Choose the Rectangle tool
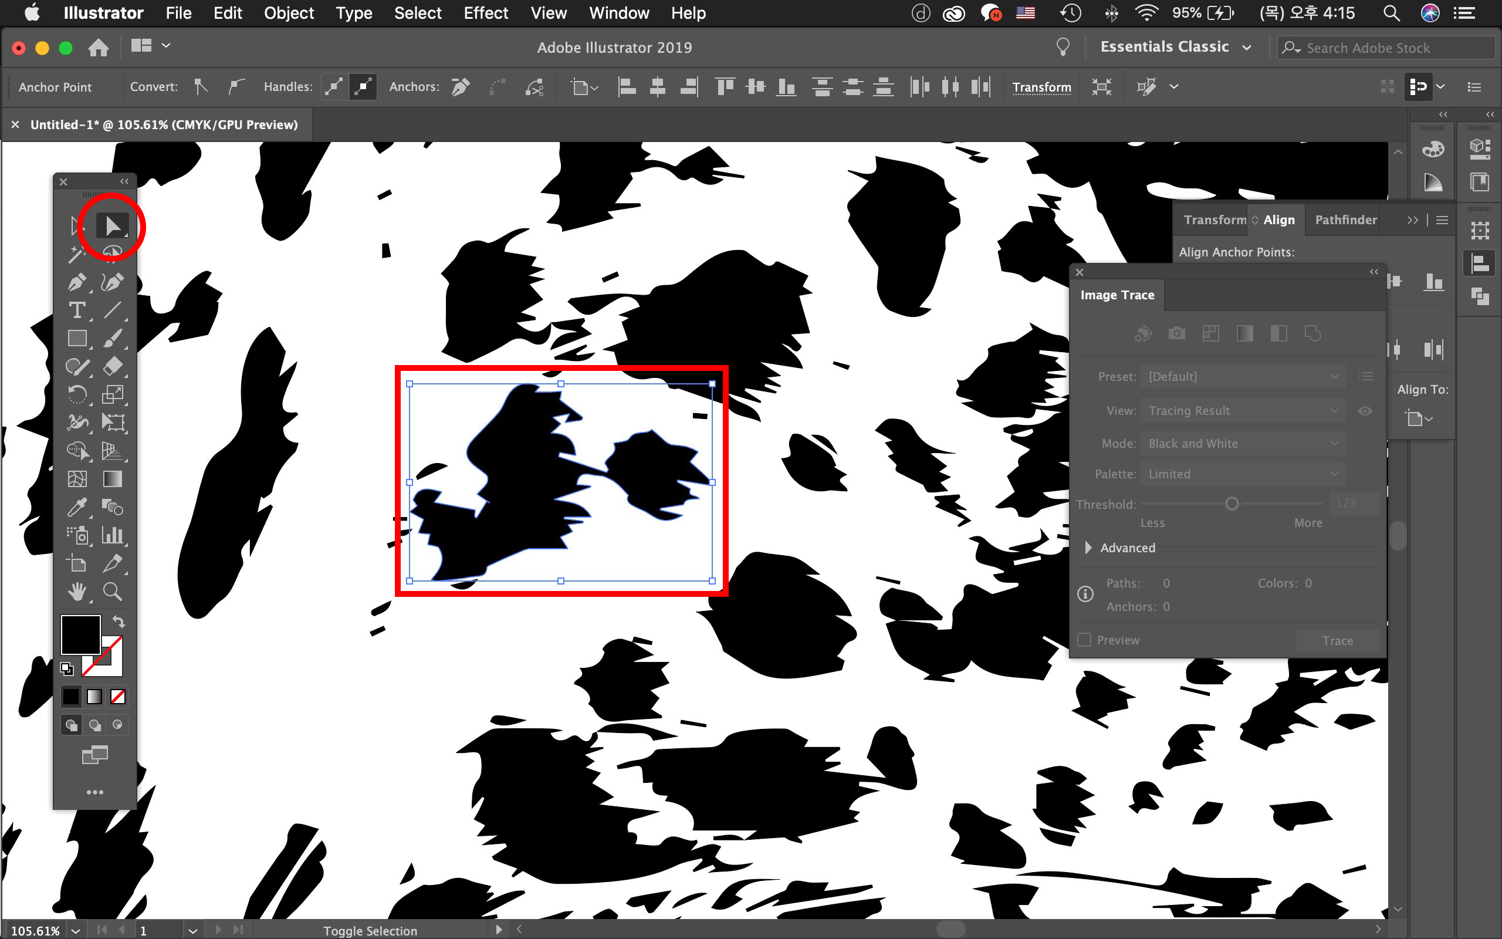 [x=77, y=339]
